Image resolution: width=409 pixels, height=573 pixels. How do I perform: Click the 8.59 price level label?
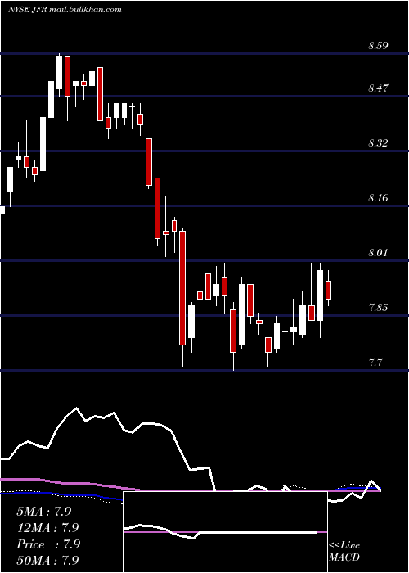point(378,46)
